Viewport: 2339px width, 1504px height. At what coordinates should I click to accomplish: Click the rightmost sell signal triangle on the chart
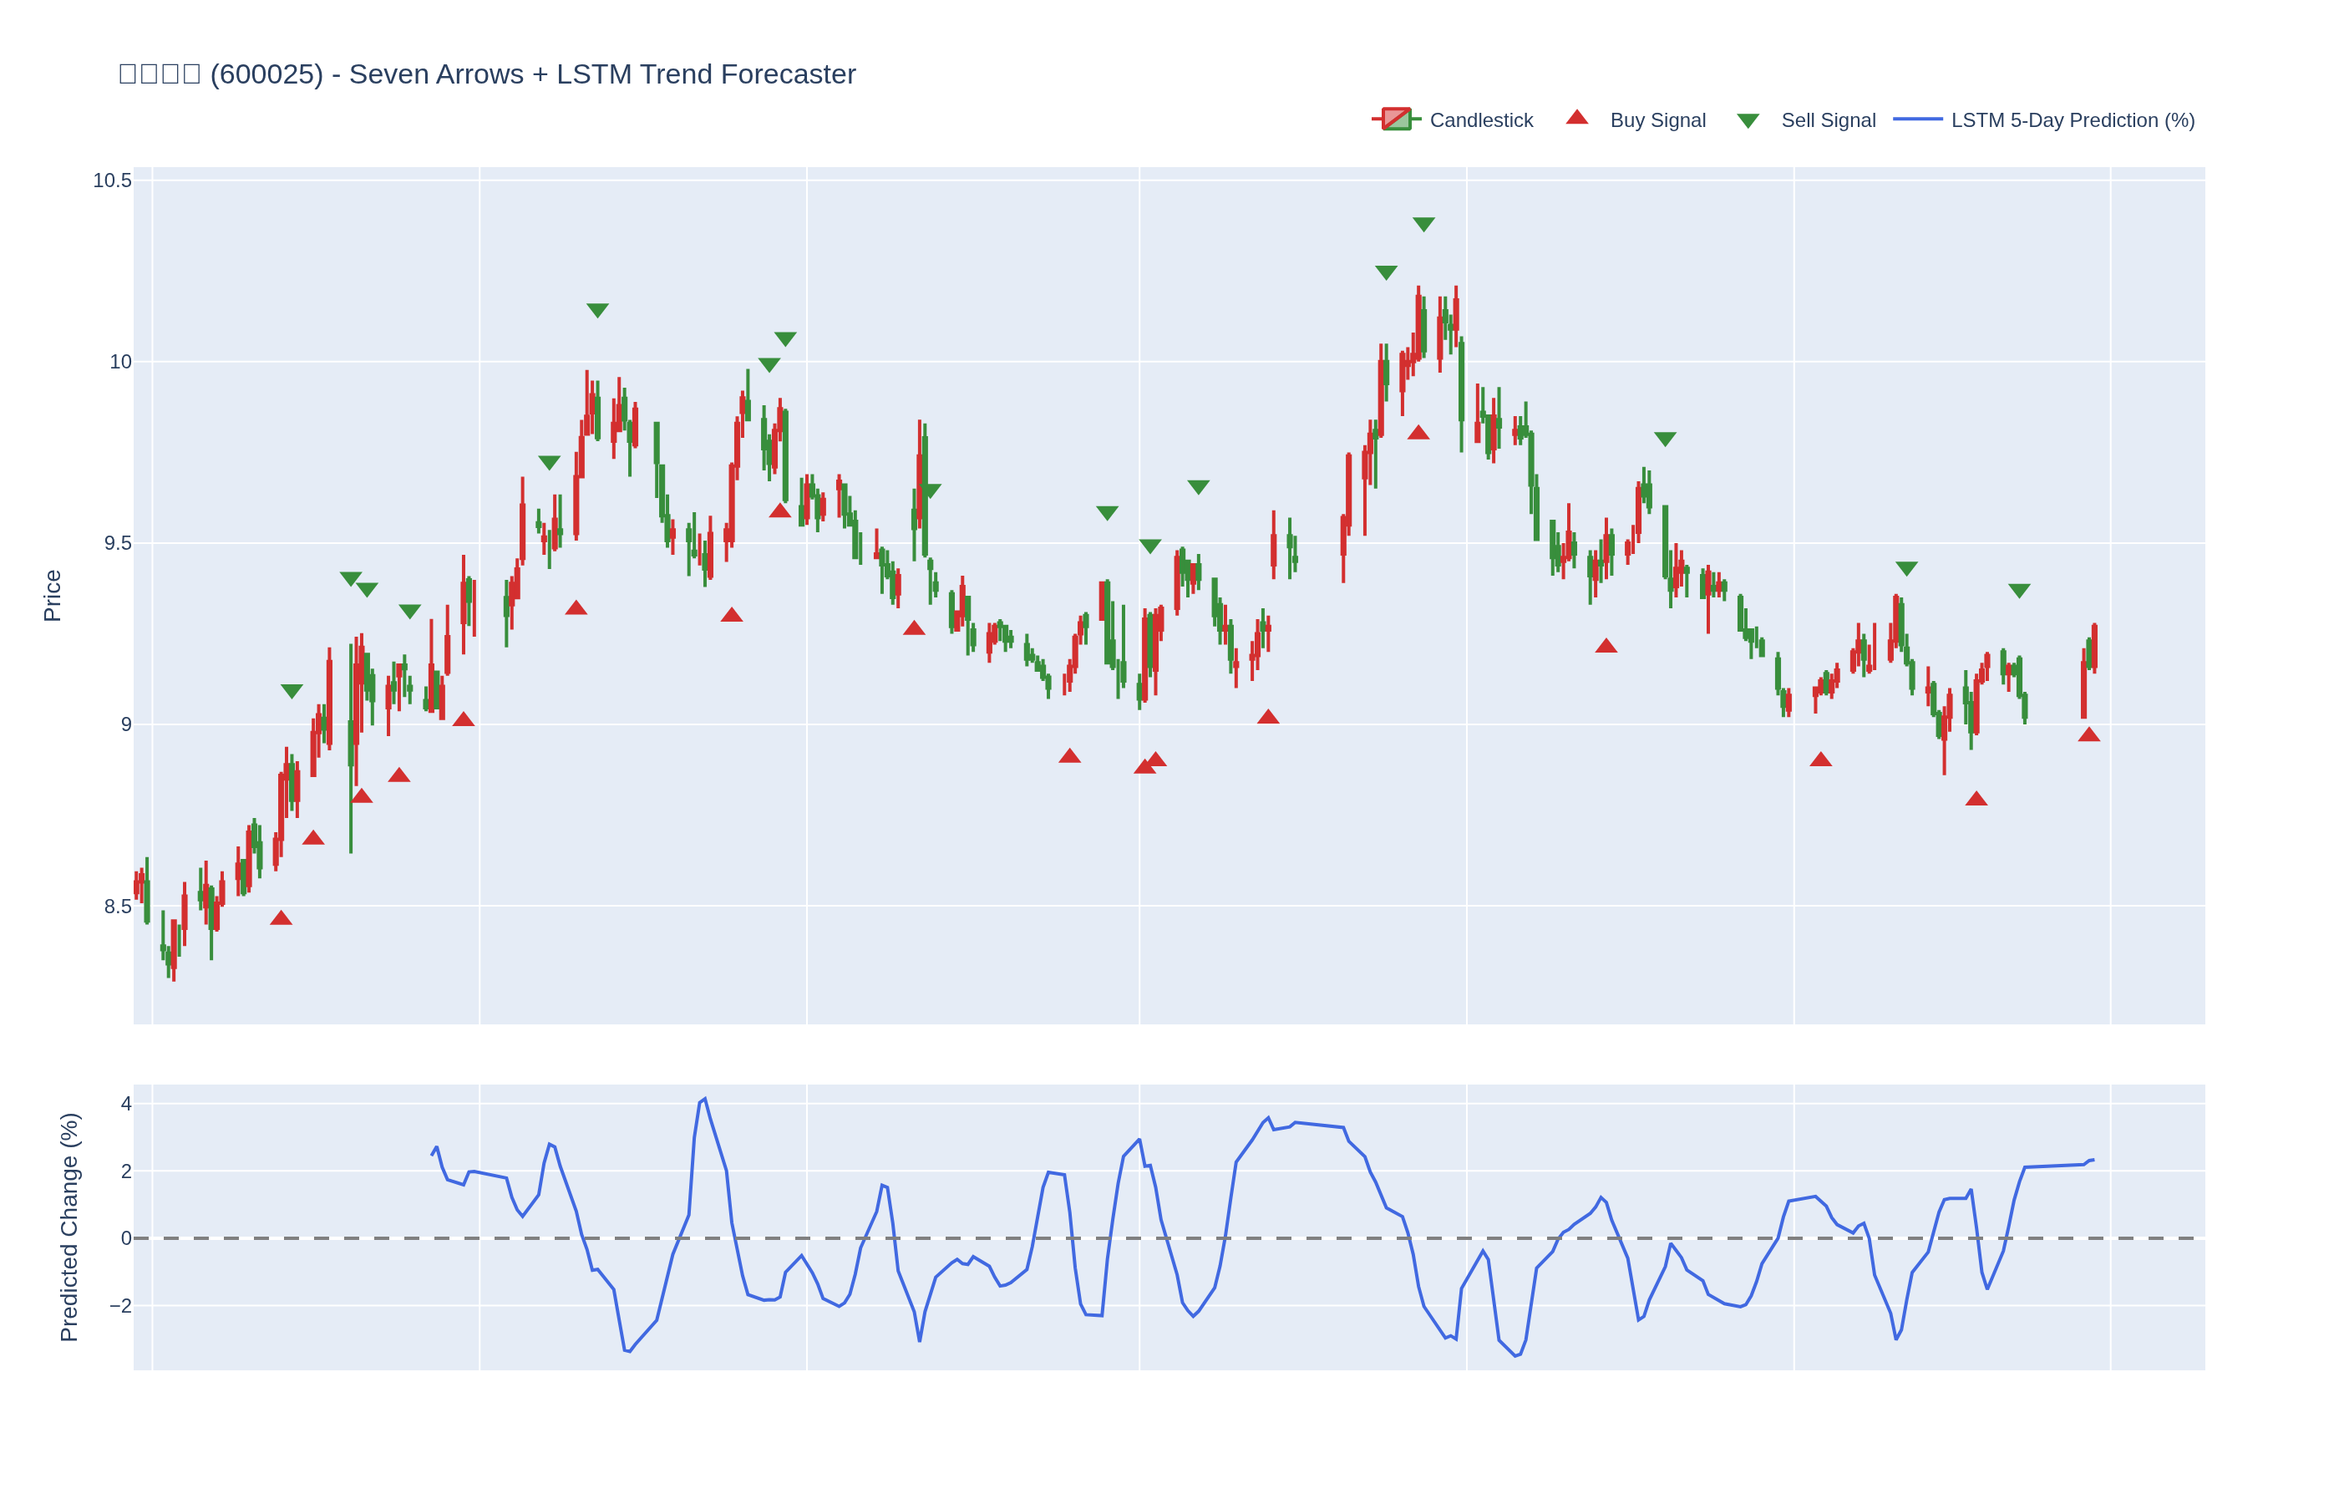coord(2019,590)
